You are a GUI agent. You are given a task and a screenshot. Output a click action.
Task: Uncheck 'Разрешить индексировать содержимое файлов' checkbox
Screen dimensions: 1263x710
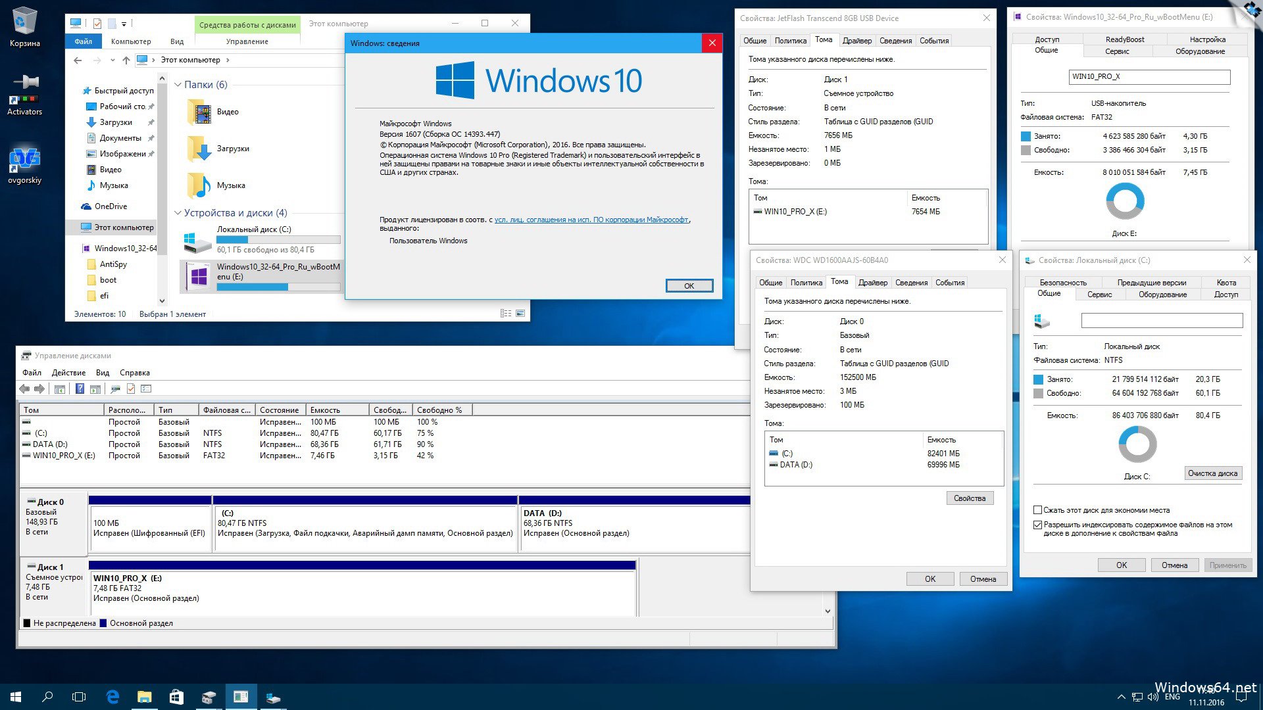(x=1037, y=525)
